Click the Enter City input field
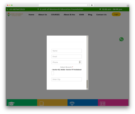The height and width of the screenshot is (114, 135). [67, 79]
